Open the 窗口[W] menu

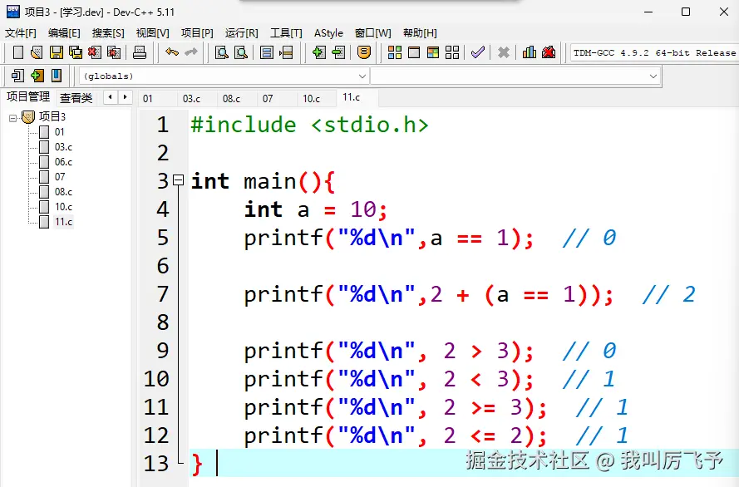(372, 33)
